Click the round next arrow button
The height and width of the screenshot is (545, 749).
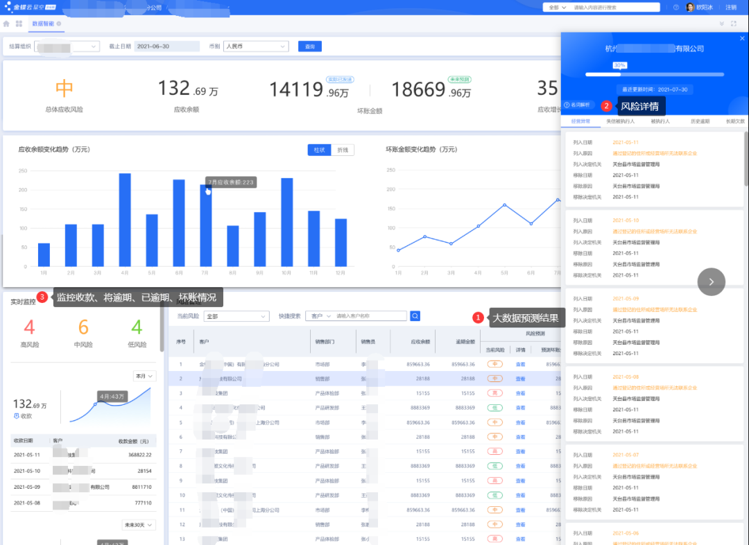click(711, 282)
